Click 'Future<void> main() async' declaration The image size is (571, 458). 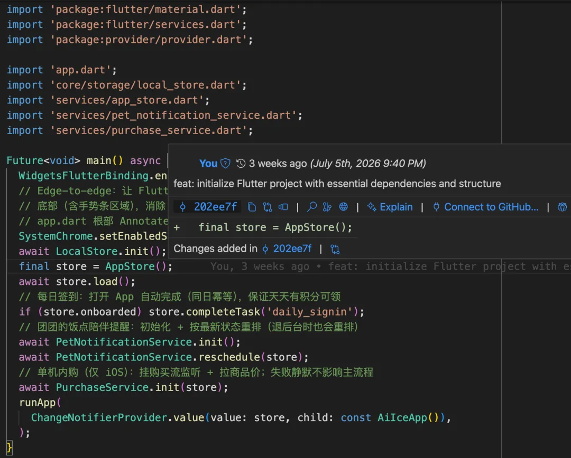[84, 160]
